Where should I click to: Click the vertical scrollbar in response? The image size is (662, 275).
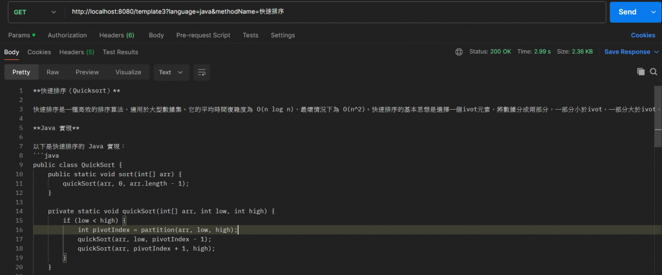tap(657, 116)
